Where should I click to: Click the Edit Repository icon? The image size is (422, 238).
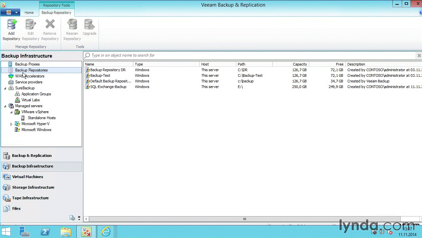pyautogui.click(x=31, y=25)
